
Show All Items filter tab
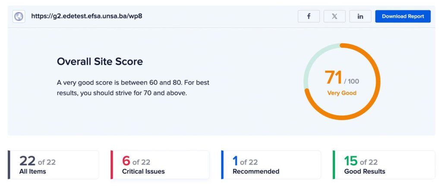click(54, 164)
